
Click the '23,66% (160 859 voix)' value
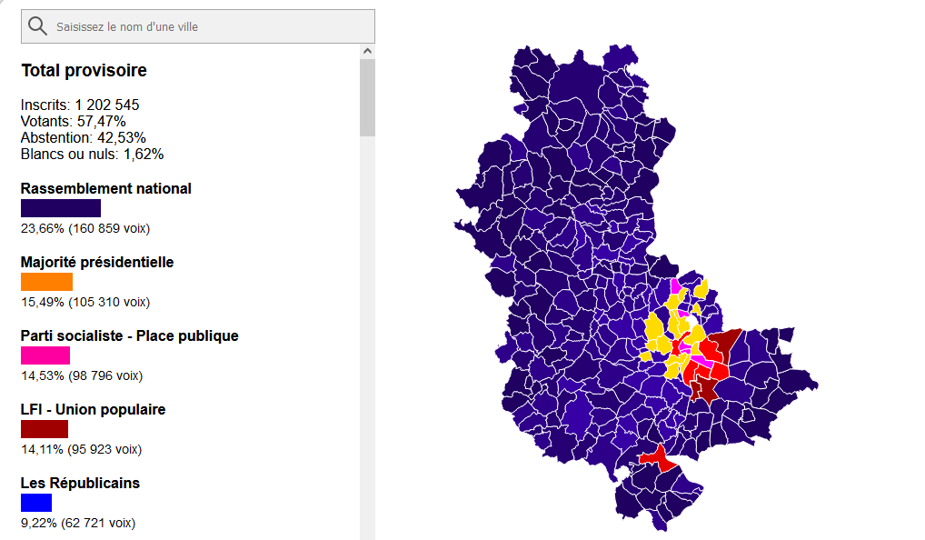pyautogui.click(x=85, y=228)
